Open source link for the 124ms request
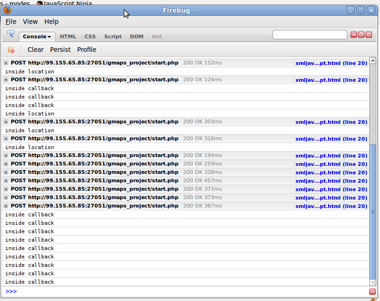This screenshot has width=380, height=301. pos(331,80)
